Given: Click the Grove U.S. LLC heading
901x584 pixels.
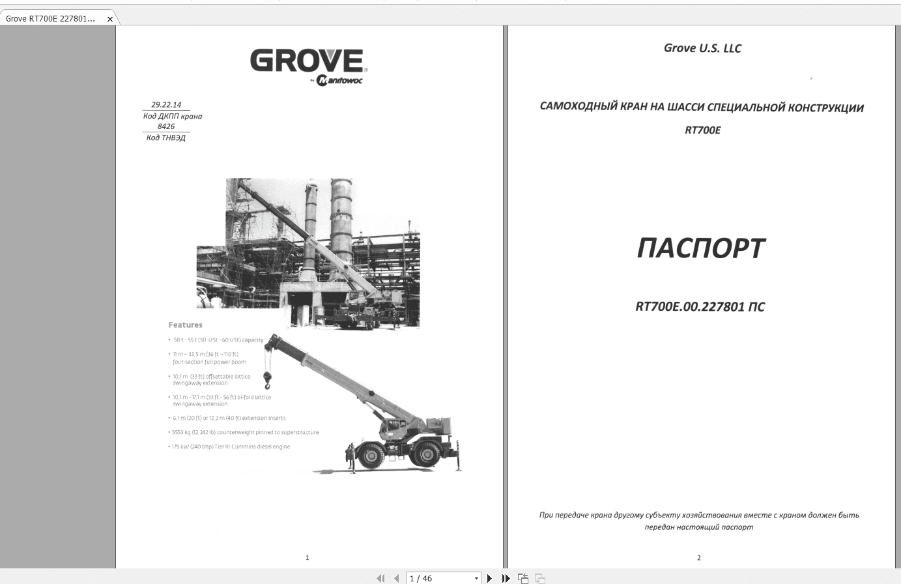Looking at the screenshot, I should point(702,48).
